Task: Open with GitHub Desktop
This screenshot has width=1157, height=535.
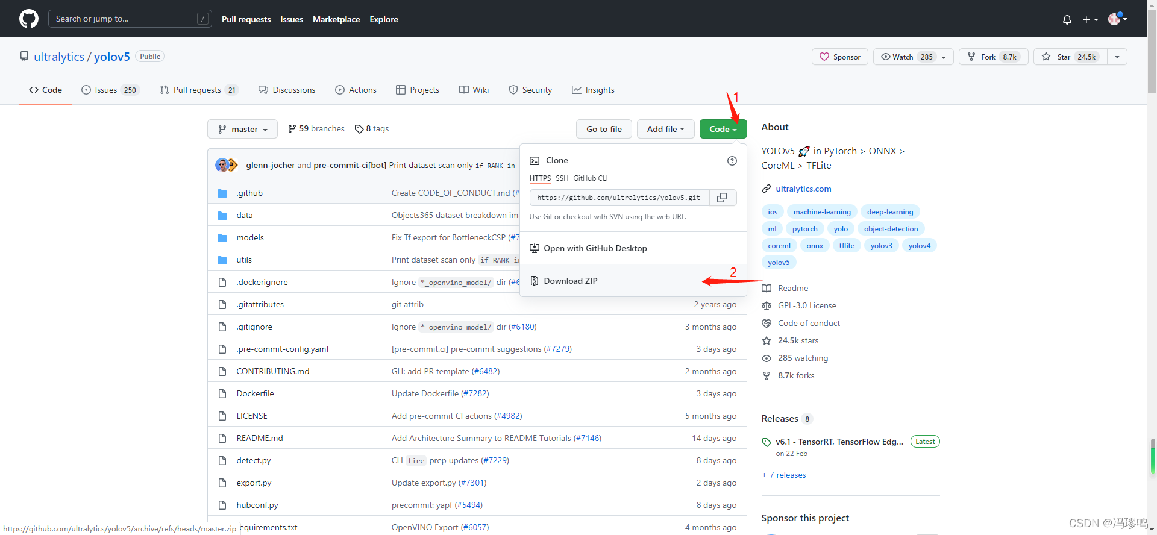Action: point(633,248)
